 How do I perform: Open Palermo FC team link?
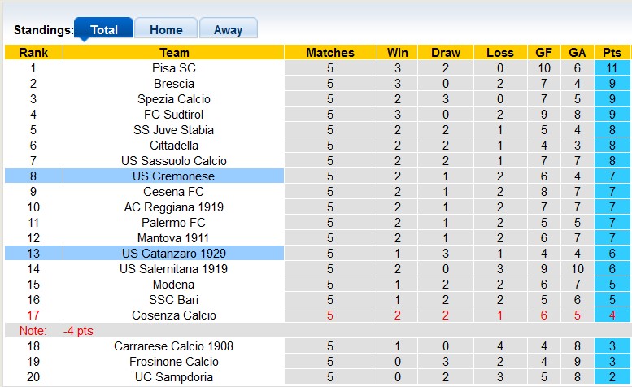tap(173, 223)
